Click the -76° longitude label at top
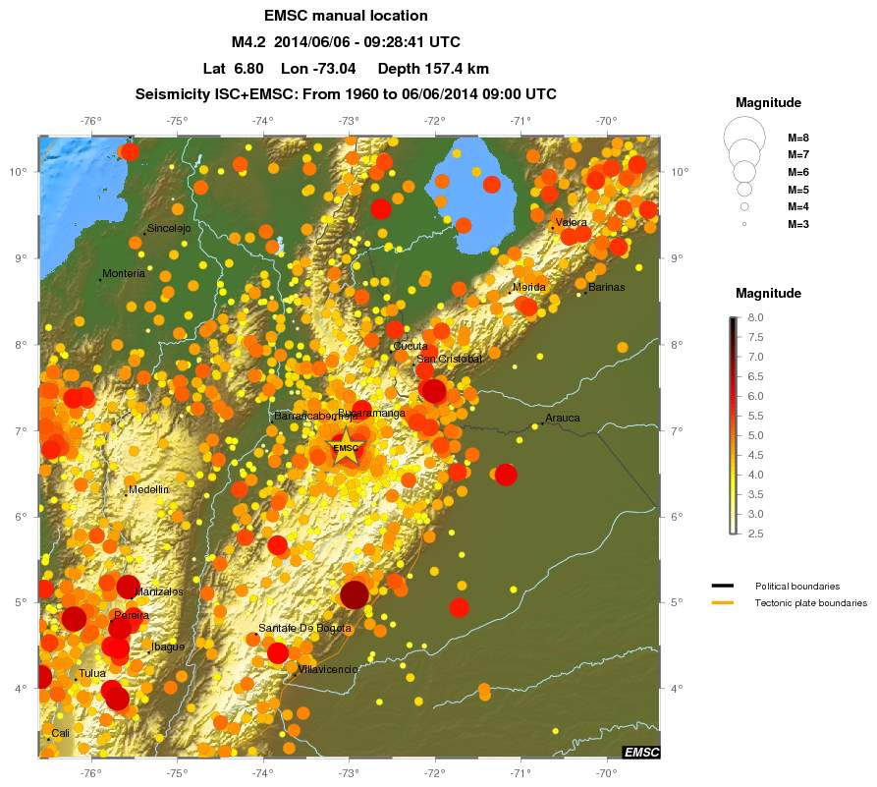This screenshot has width=877, height=787. (90, 120)
